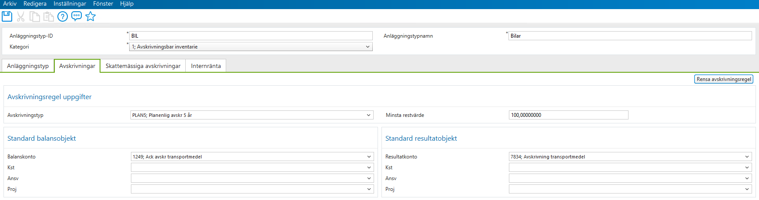The image size is (759, 200).
Task: Click the speech bubble comment icon
Action: click(x=77, y=16)
